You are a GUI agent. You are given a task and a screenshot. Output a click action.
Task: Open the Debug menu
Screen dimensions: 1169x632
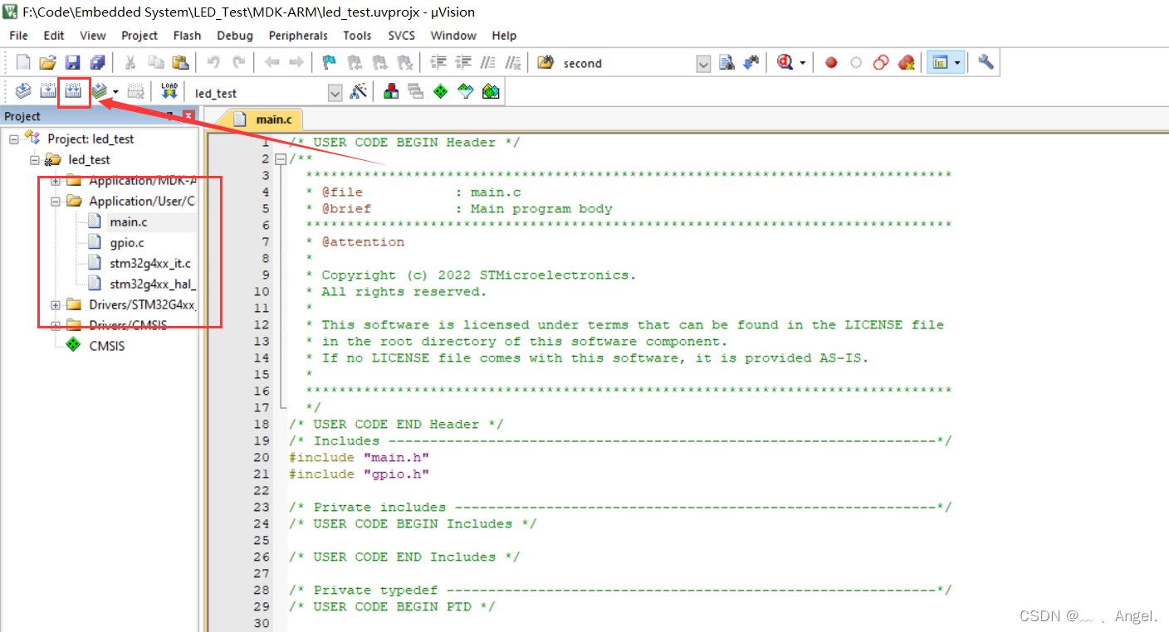pos(235,36)
